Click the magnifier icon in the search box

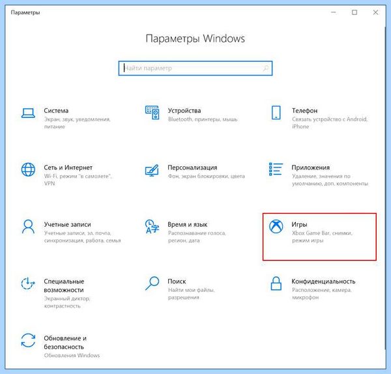266,68
